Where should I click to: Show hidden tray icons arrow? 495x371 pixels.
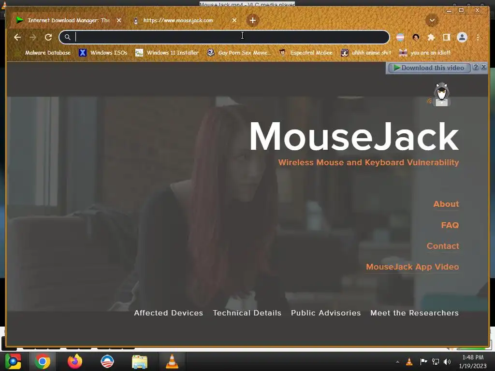(x=397, y=362)
